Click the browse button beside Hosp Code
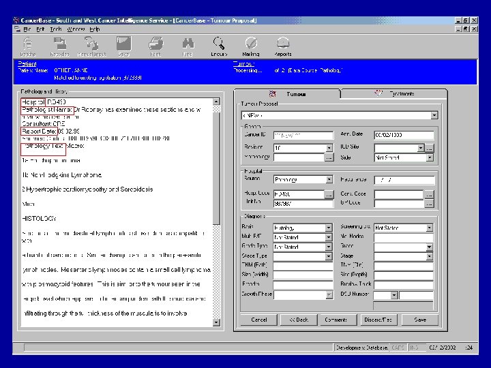Screen dimensions: 491x368 click(329, 194)
